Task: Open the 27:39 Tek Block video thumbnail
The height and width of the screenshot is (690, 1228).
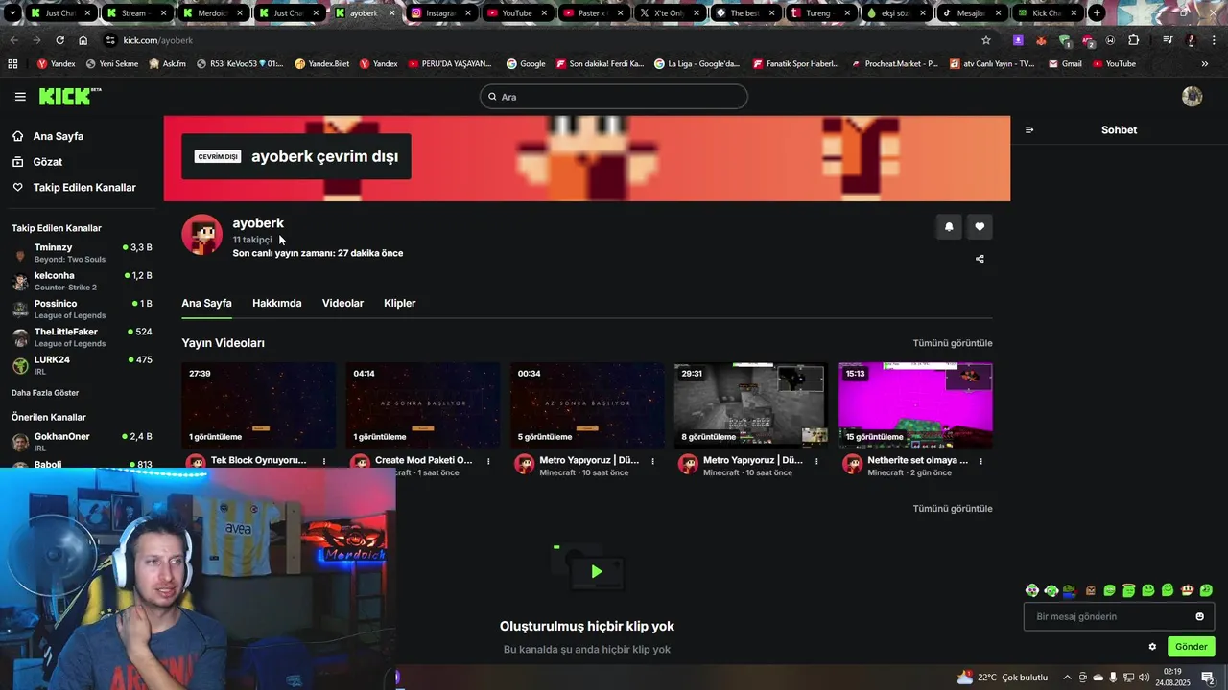Action: point(259,405)
